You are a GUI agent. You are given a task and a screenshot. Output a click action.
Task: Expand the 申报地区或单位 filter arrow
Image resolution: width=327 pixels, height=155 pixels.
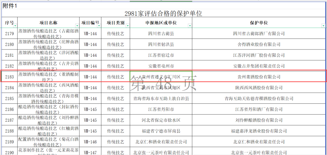190,26
